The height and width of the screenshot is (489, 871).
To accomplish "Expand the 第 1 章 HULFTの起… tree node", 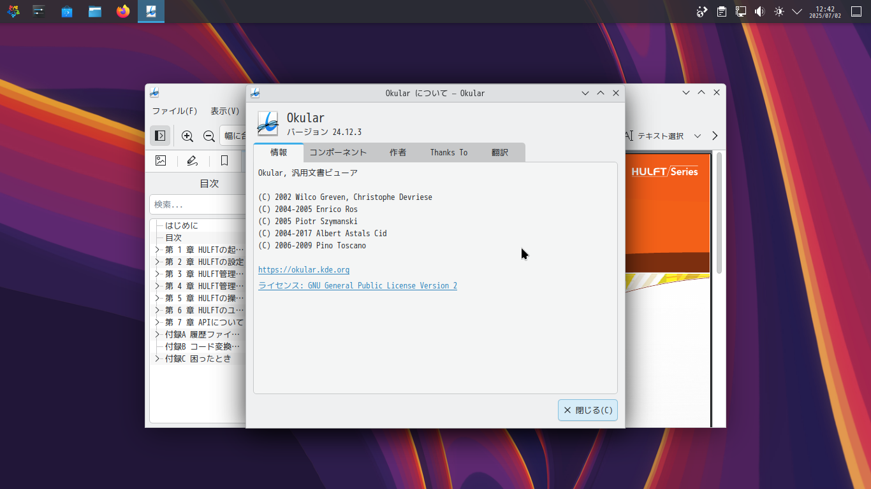I will (x=157, y=250).
